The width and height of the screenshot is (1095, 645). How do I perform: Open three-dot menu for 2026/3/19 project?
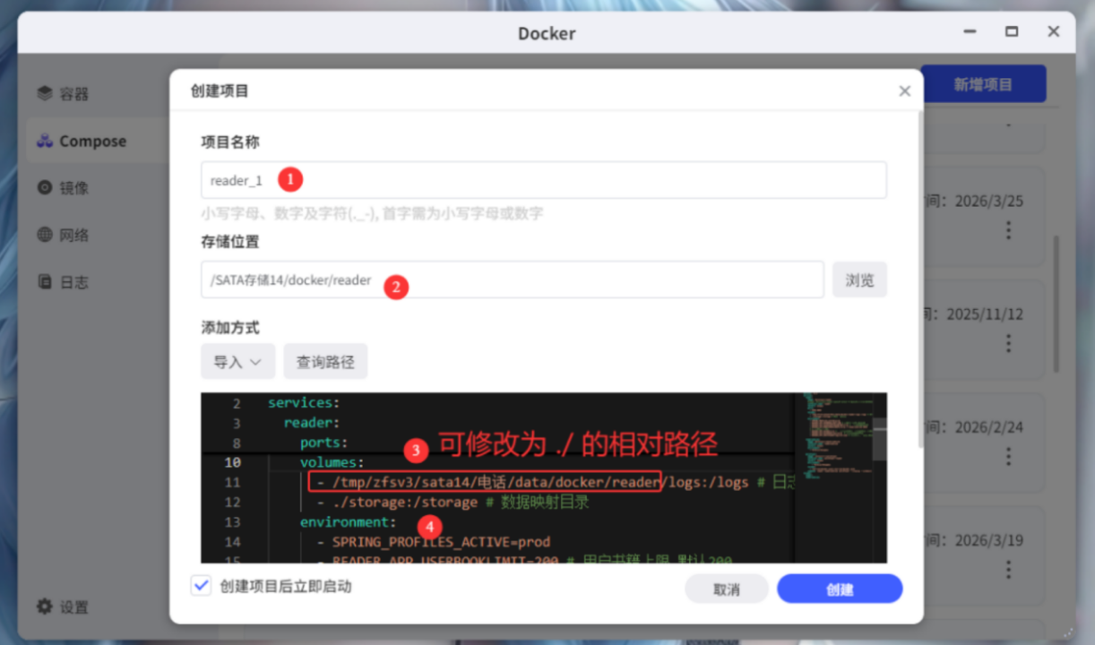point(1008,569)
